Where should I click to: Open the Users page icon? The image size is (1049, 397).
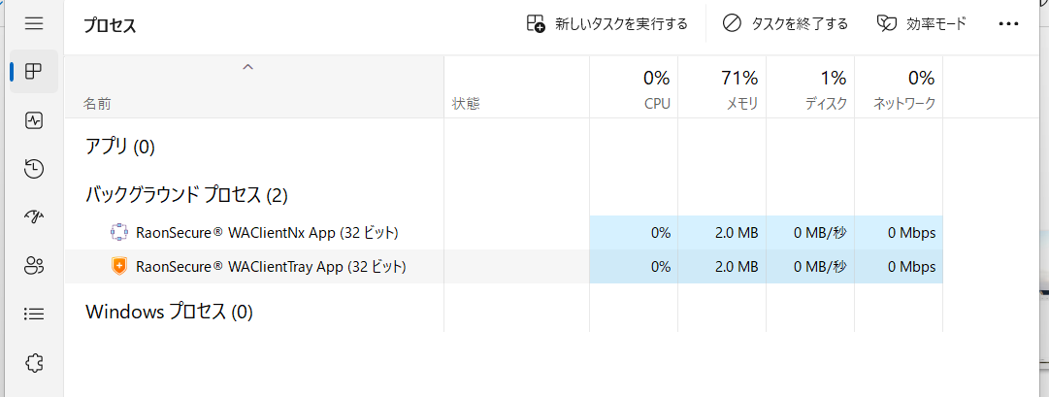pyautogui.click(x=34, y=265)
